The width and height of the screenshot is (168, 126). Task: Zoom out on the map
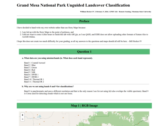point(22,119)
